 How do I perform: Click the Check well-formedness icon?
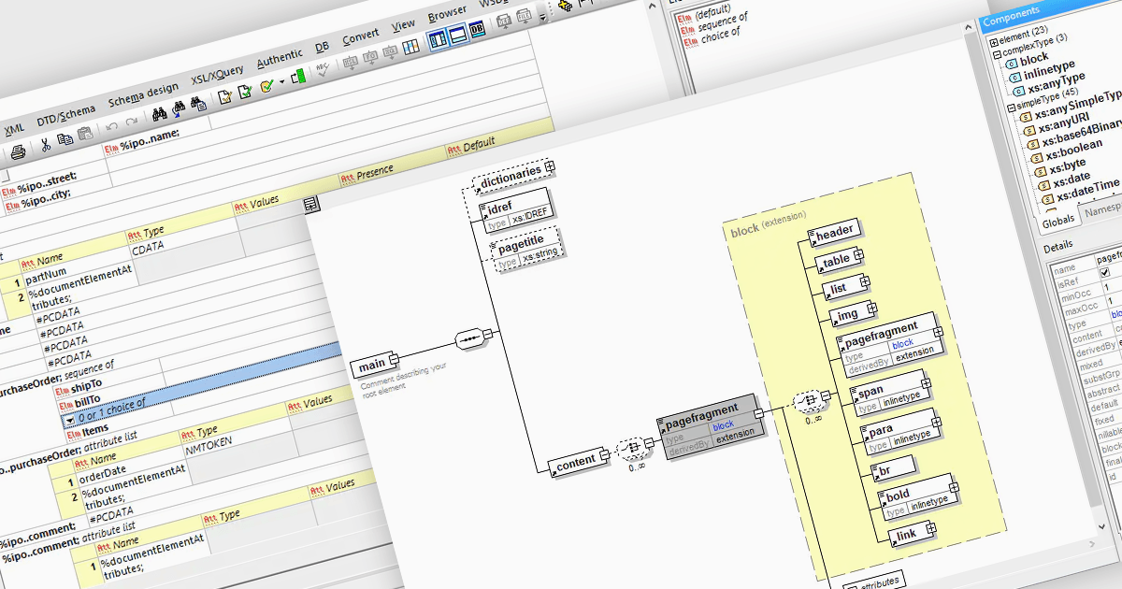point(225,96)
